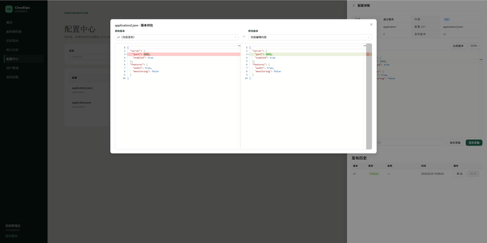This screenshot has width=487, height=243.
Task: Click the 发布历史 section heading
Action: (359, 158)
